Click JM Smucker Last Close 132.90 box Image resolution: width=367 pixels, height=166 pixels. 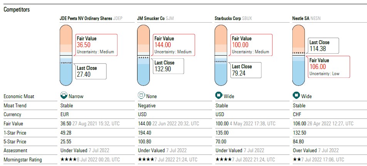pyautogui.click(x=168, y=66)
